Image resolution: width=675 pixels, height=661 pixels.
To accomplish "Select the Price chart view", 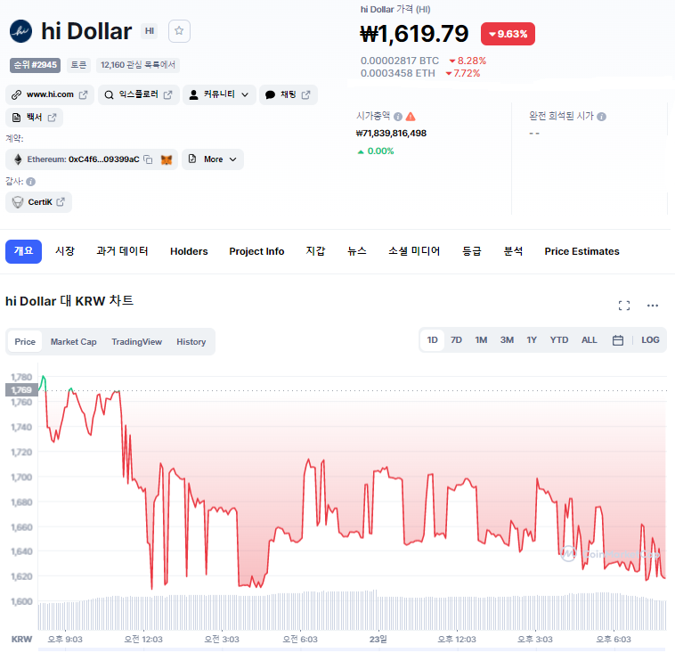I will coord(25,342).
